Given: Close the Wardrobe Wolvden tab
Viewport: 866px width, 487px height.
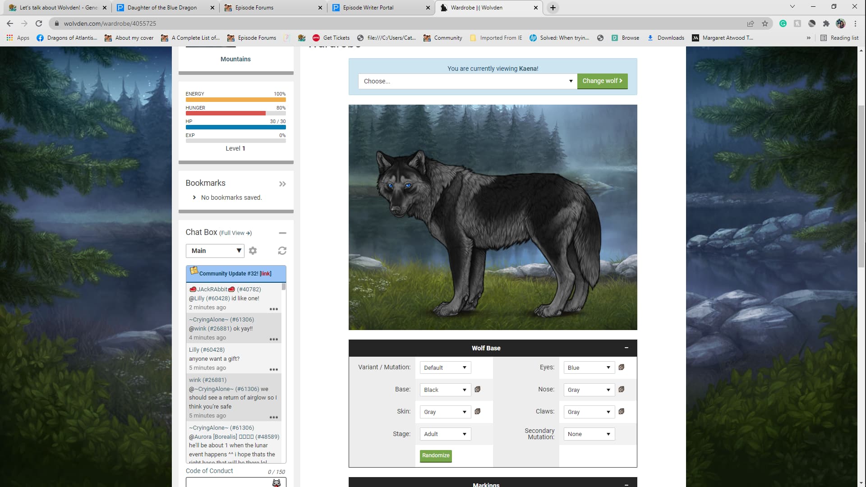Looking at the screenshot, I should pos(536,8).
